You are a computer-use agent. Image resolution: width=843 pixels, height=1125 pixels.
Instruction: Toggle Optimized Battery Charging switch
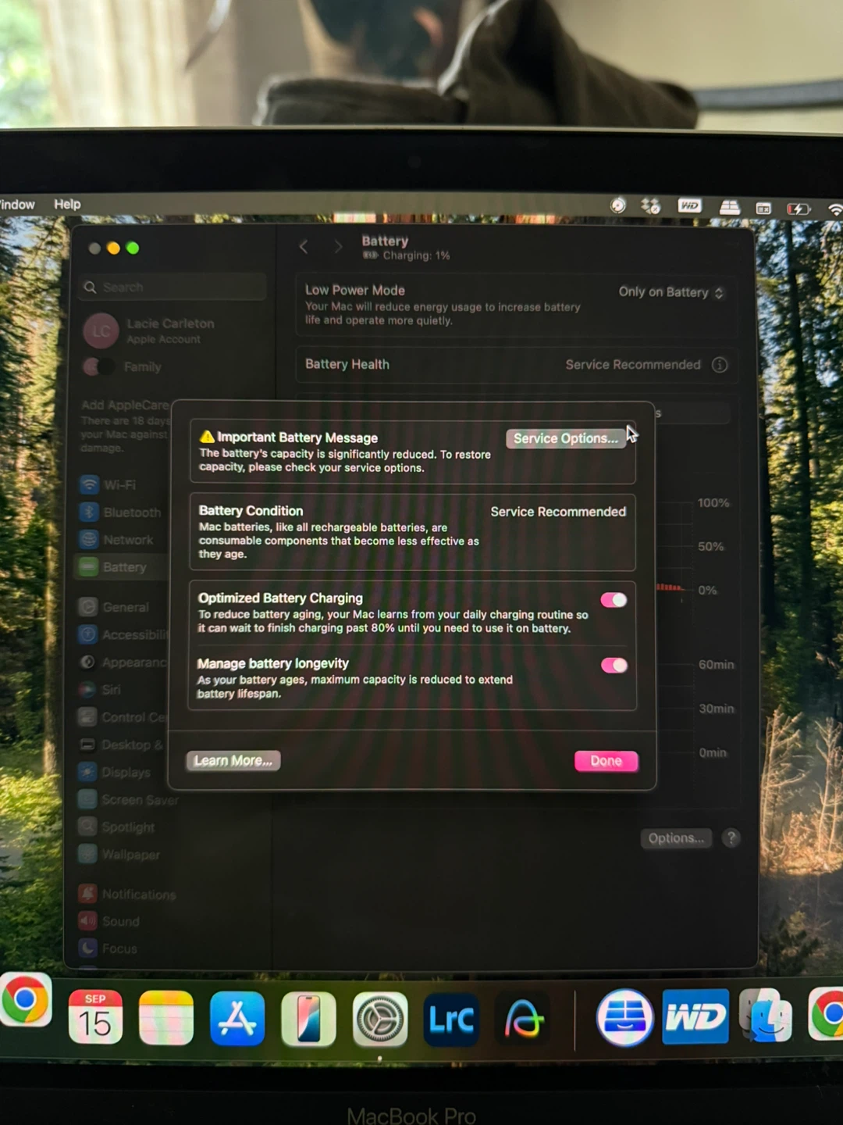click(x=614, y=600)
